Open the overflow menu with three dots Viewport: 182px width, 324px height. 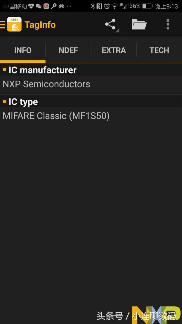(x=168, y=24)
